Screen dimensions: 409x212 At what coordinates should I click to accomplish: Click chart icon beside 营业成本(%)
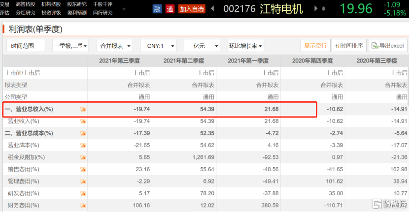pyautogui.click(x=83, y=145)
